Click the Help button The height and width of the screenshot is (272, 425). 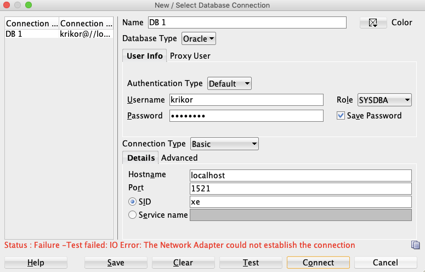pyautogui.click(x=36, y=263)
